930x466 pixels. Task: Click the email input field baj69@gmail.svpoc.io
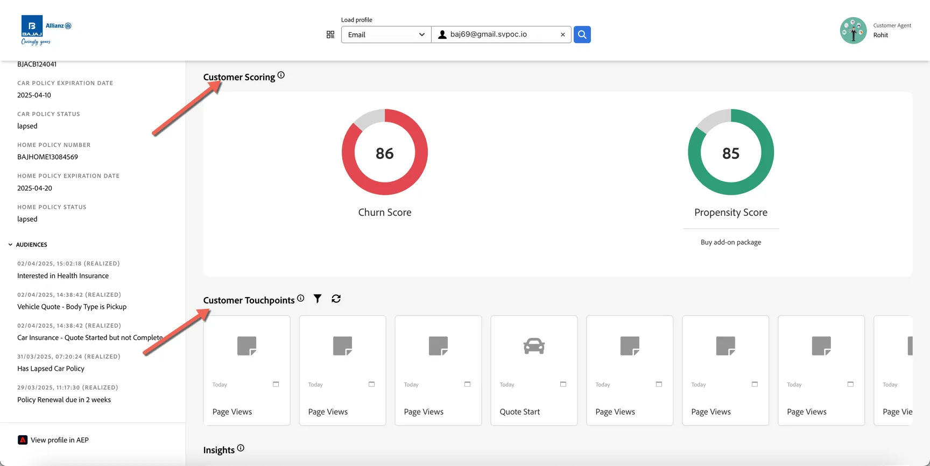point(502,34)
